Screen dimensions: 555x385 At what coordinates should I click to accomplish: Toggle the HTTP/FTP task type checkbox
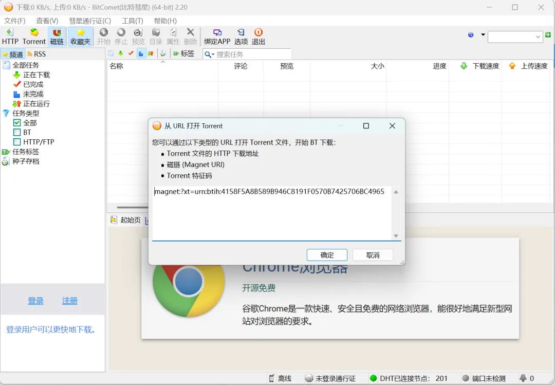click(16, 142)
